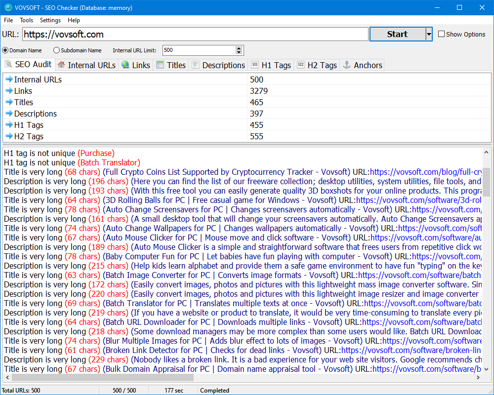This screenshot has width=494, height=395.
Task: Decrease Internal URL Limit with down spinner
Action: [x=239, y=52]
